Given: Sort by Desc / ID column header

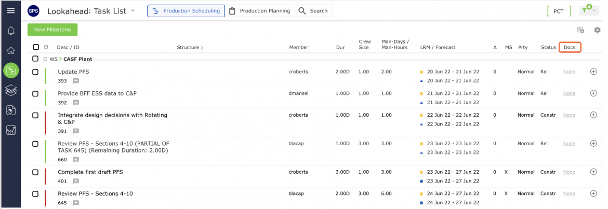Looking at the screenshot, I should tap(68, 48).
